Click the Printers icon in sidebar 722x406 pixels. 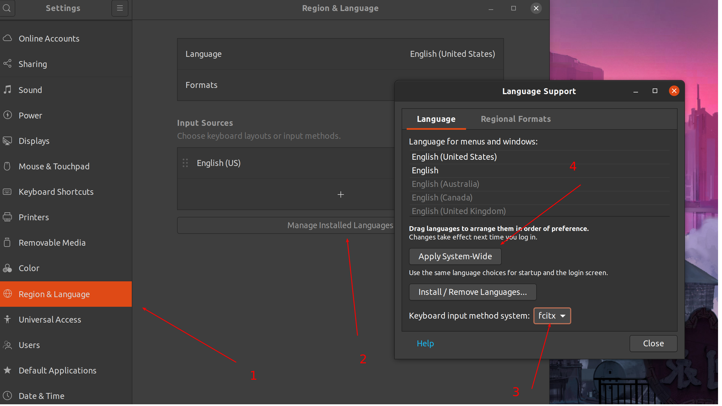pyautogui.click(x=7, y=217)
